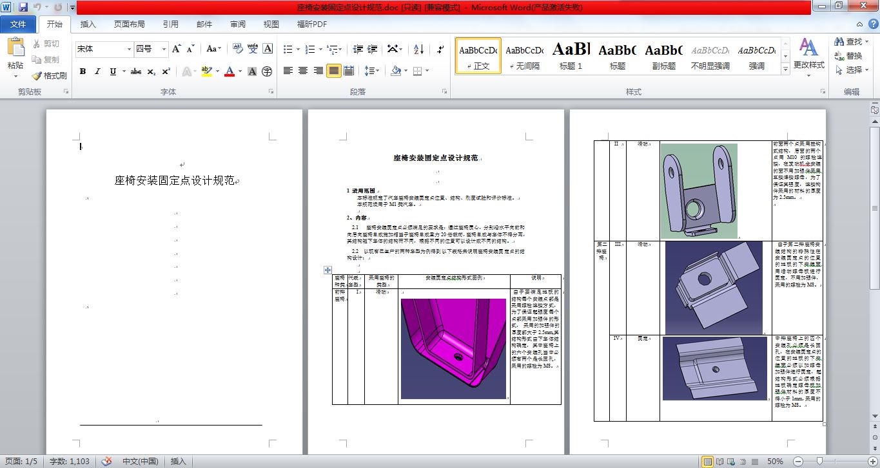Click the Increase Indent icon
The image size is (880, 468).
click(x=373, y=49)
